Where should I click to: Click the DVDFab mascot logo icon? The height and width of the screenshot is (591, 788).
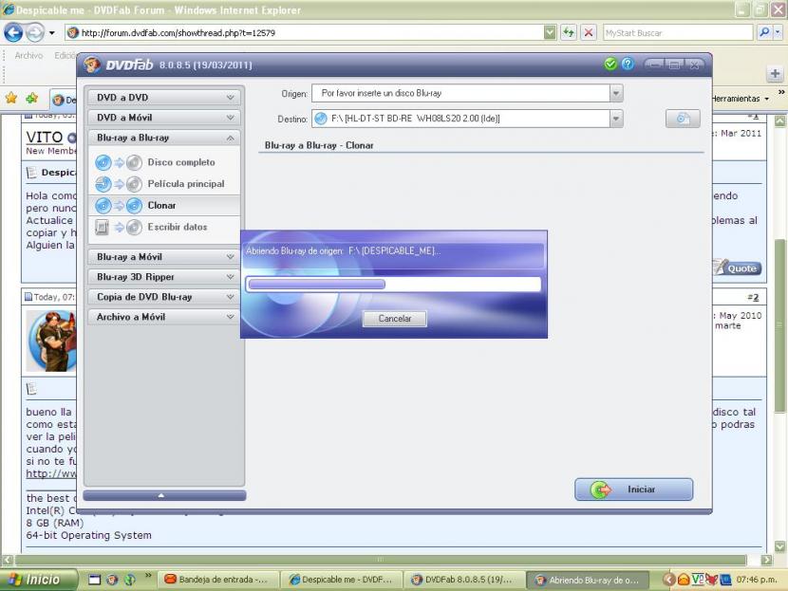click(92, 65)
